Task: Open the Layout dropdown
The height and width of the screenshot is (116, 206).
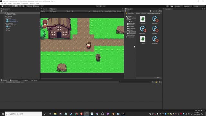Action: (199, 6)
